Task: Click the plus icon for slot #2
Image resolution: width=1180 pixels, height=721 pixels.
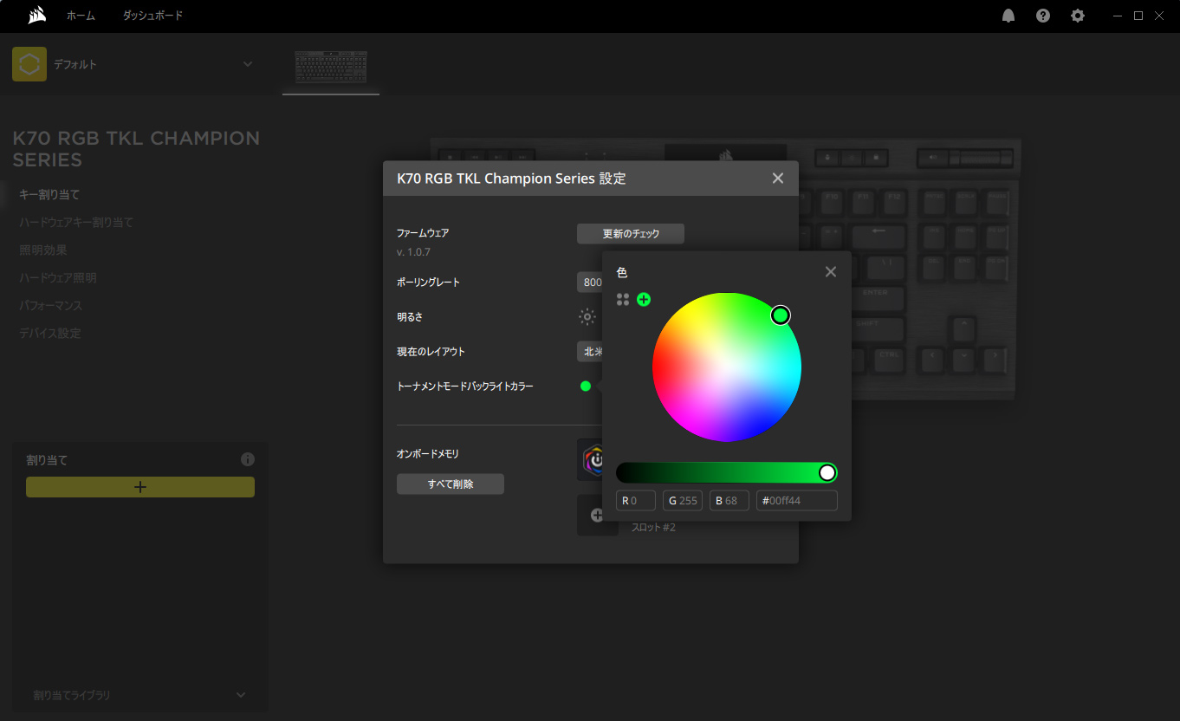Action: [x=597, y=516]
